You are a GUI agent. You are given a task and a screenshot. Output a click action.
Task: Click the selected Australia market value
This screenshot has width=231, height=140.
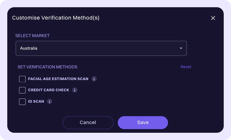point(29,48)
